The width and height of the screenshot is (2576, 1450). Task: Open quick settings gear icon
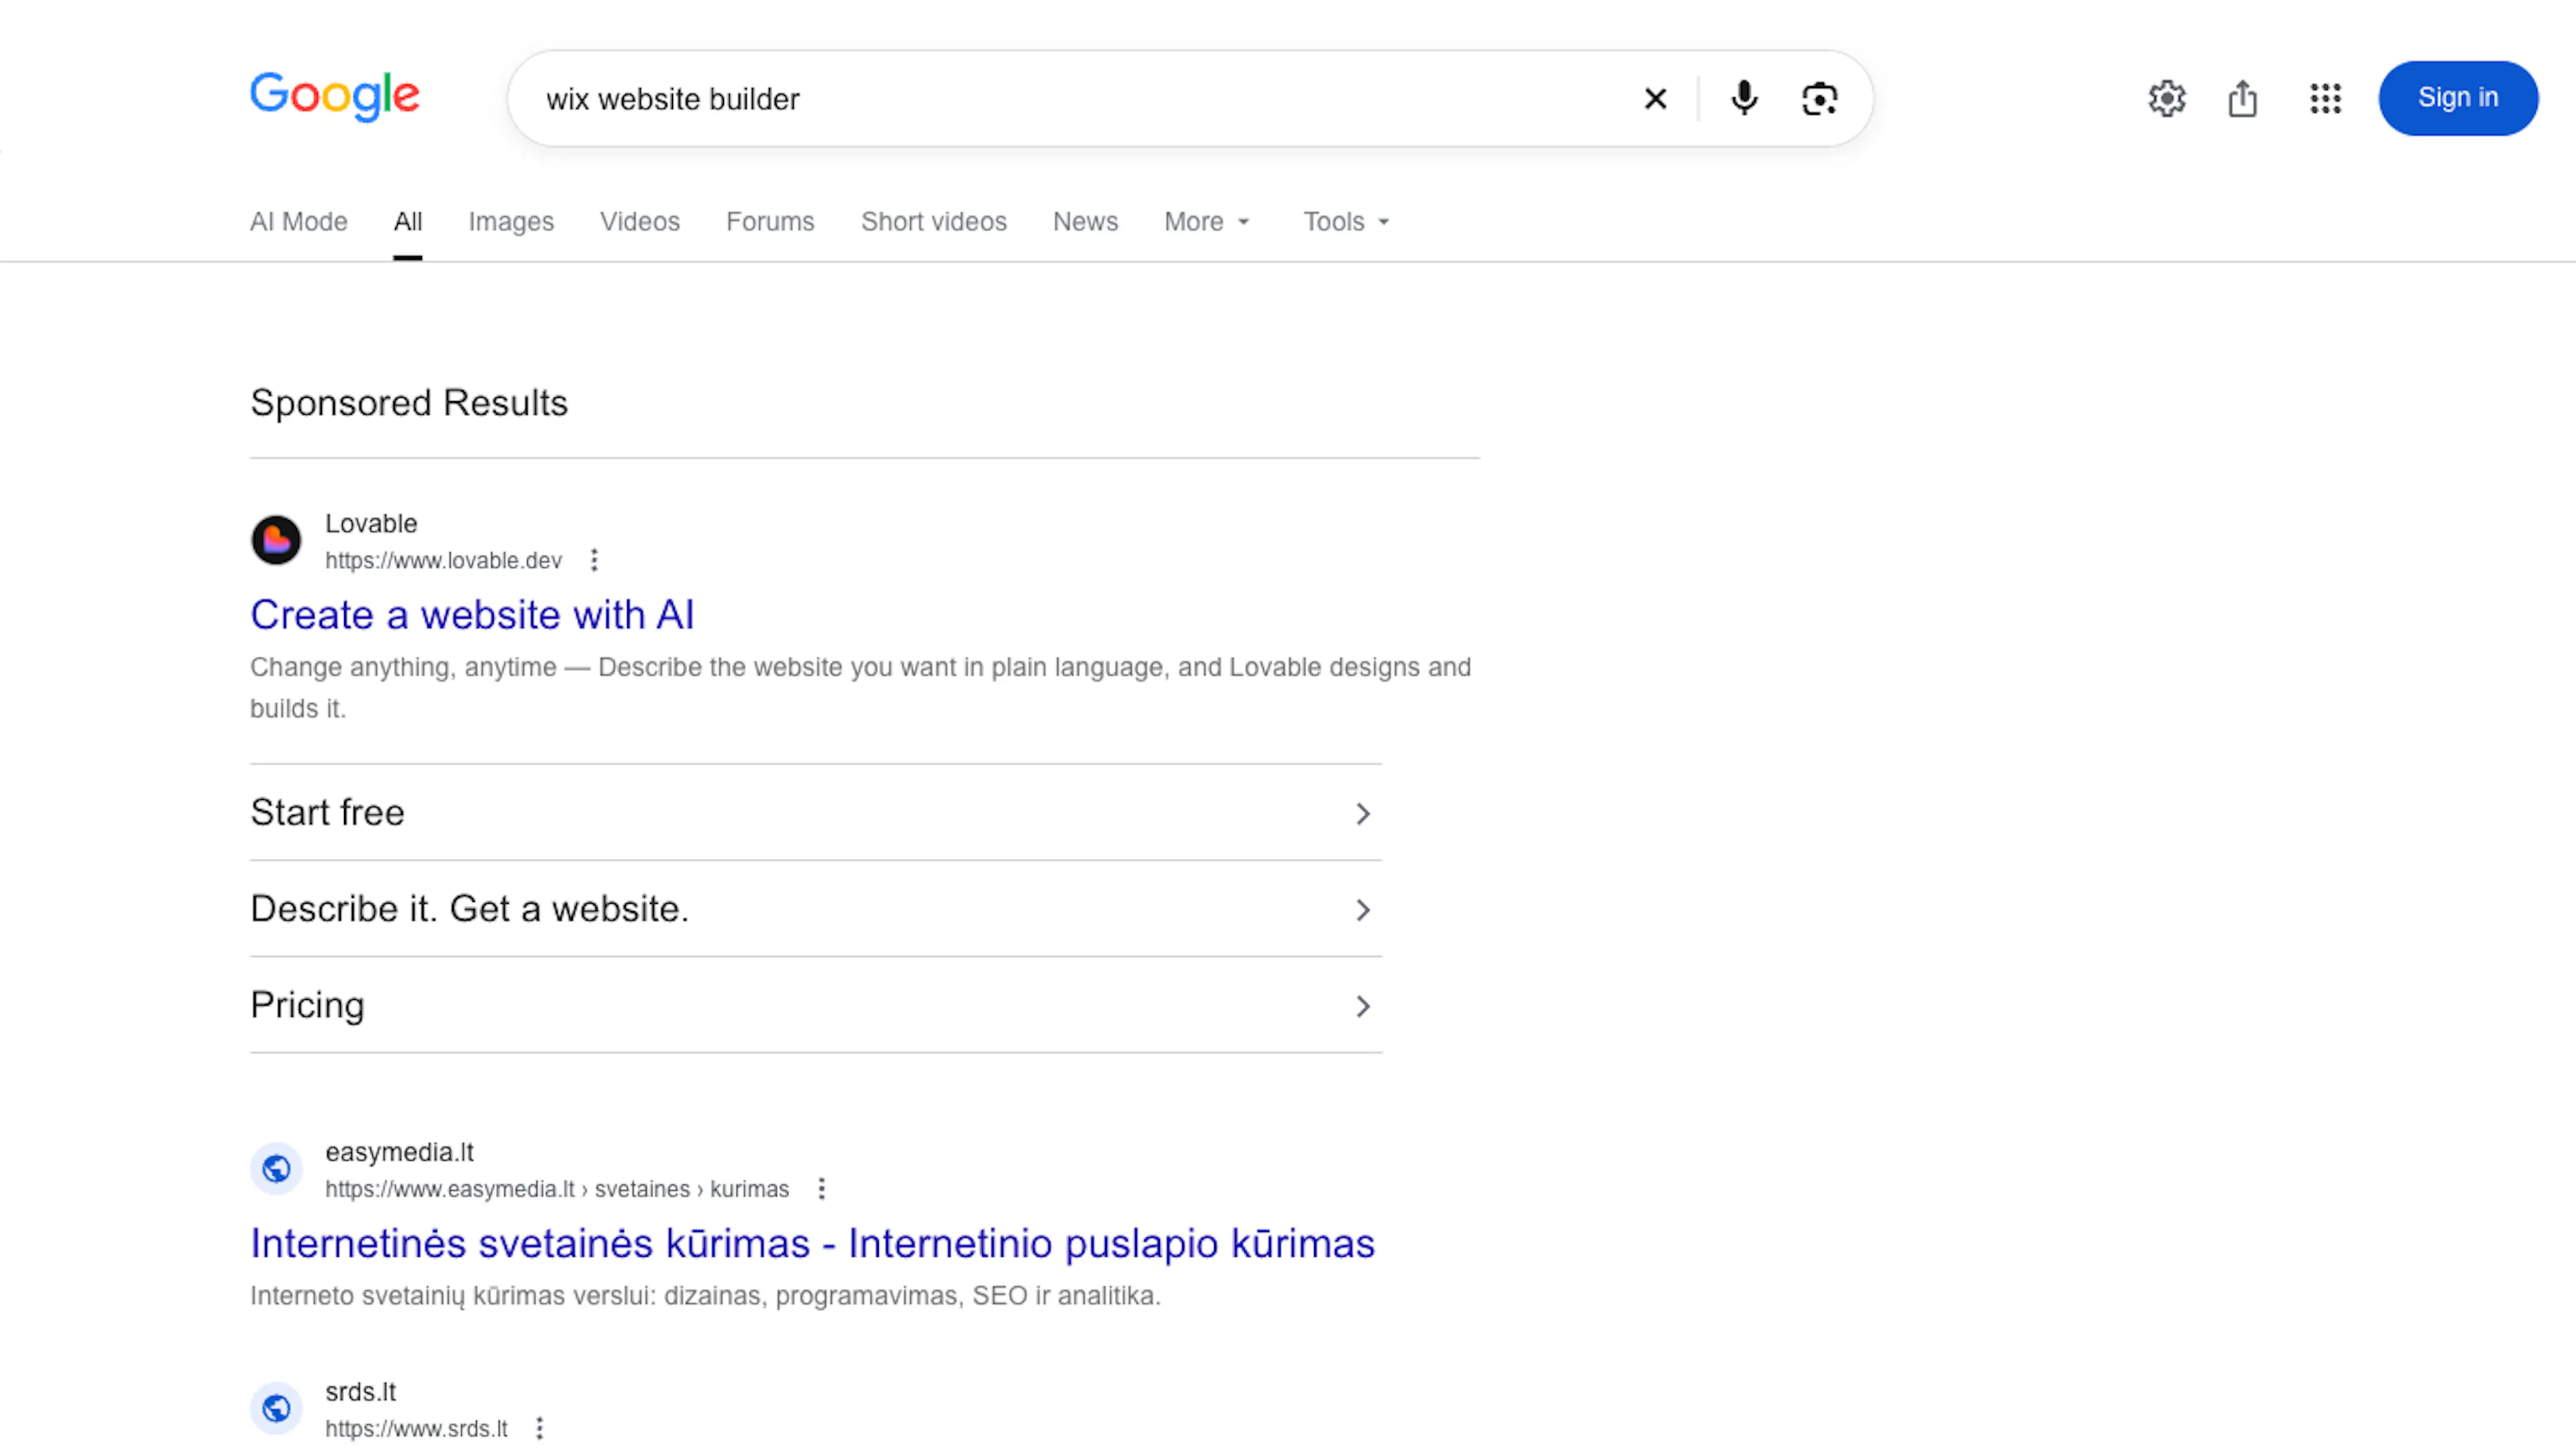tap(2167, 98)
